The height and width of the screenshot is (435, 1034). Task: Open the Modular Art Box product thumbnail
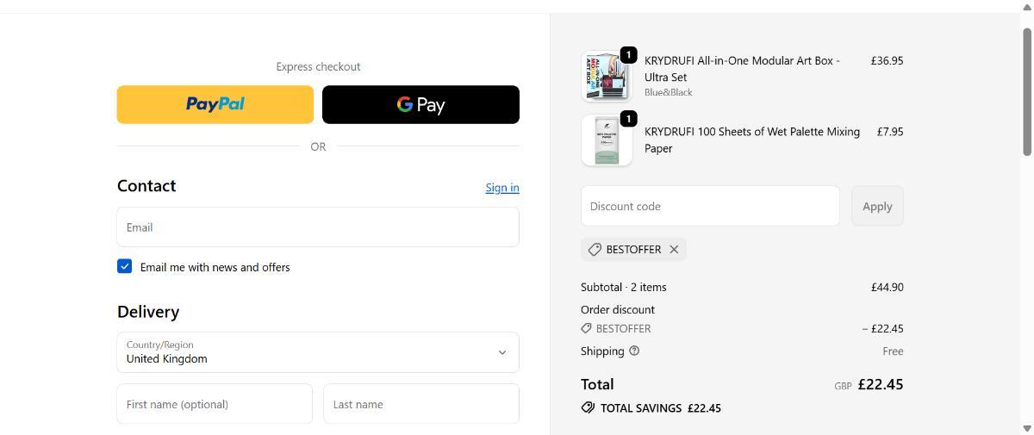[606, 78]
